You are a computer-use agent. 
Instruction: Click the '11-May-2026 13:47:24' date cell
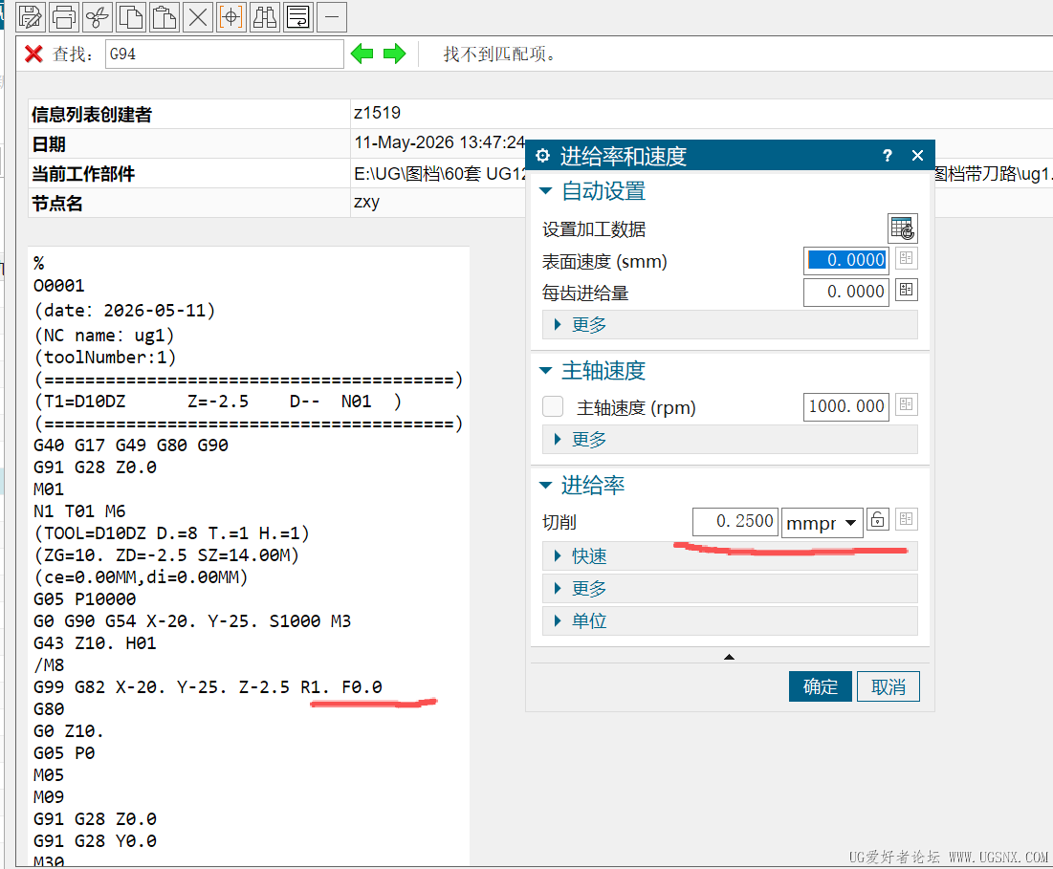(440, 143)
